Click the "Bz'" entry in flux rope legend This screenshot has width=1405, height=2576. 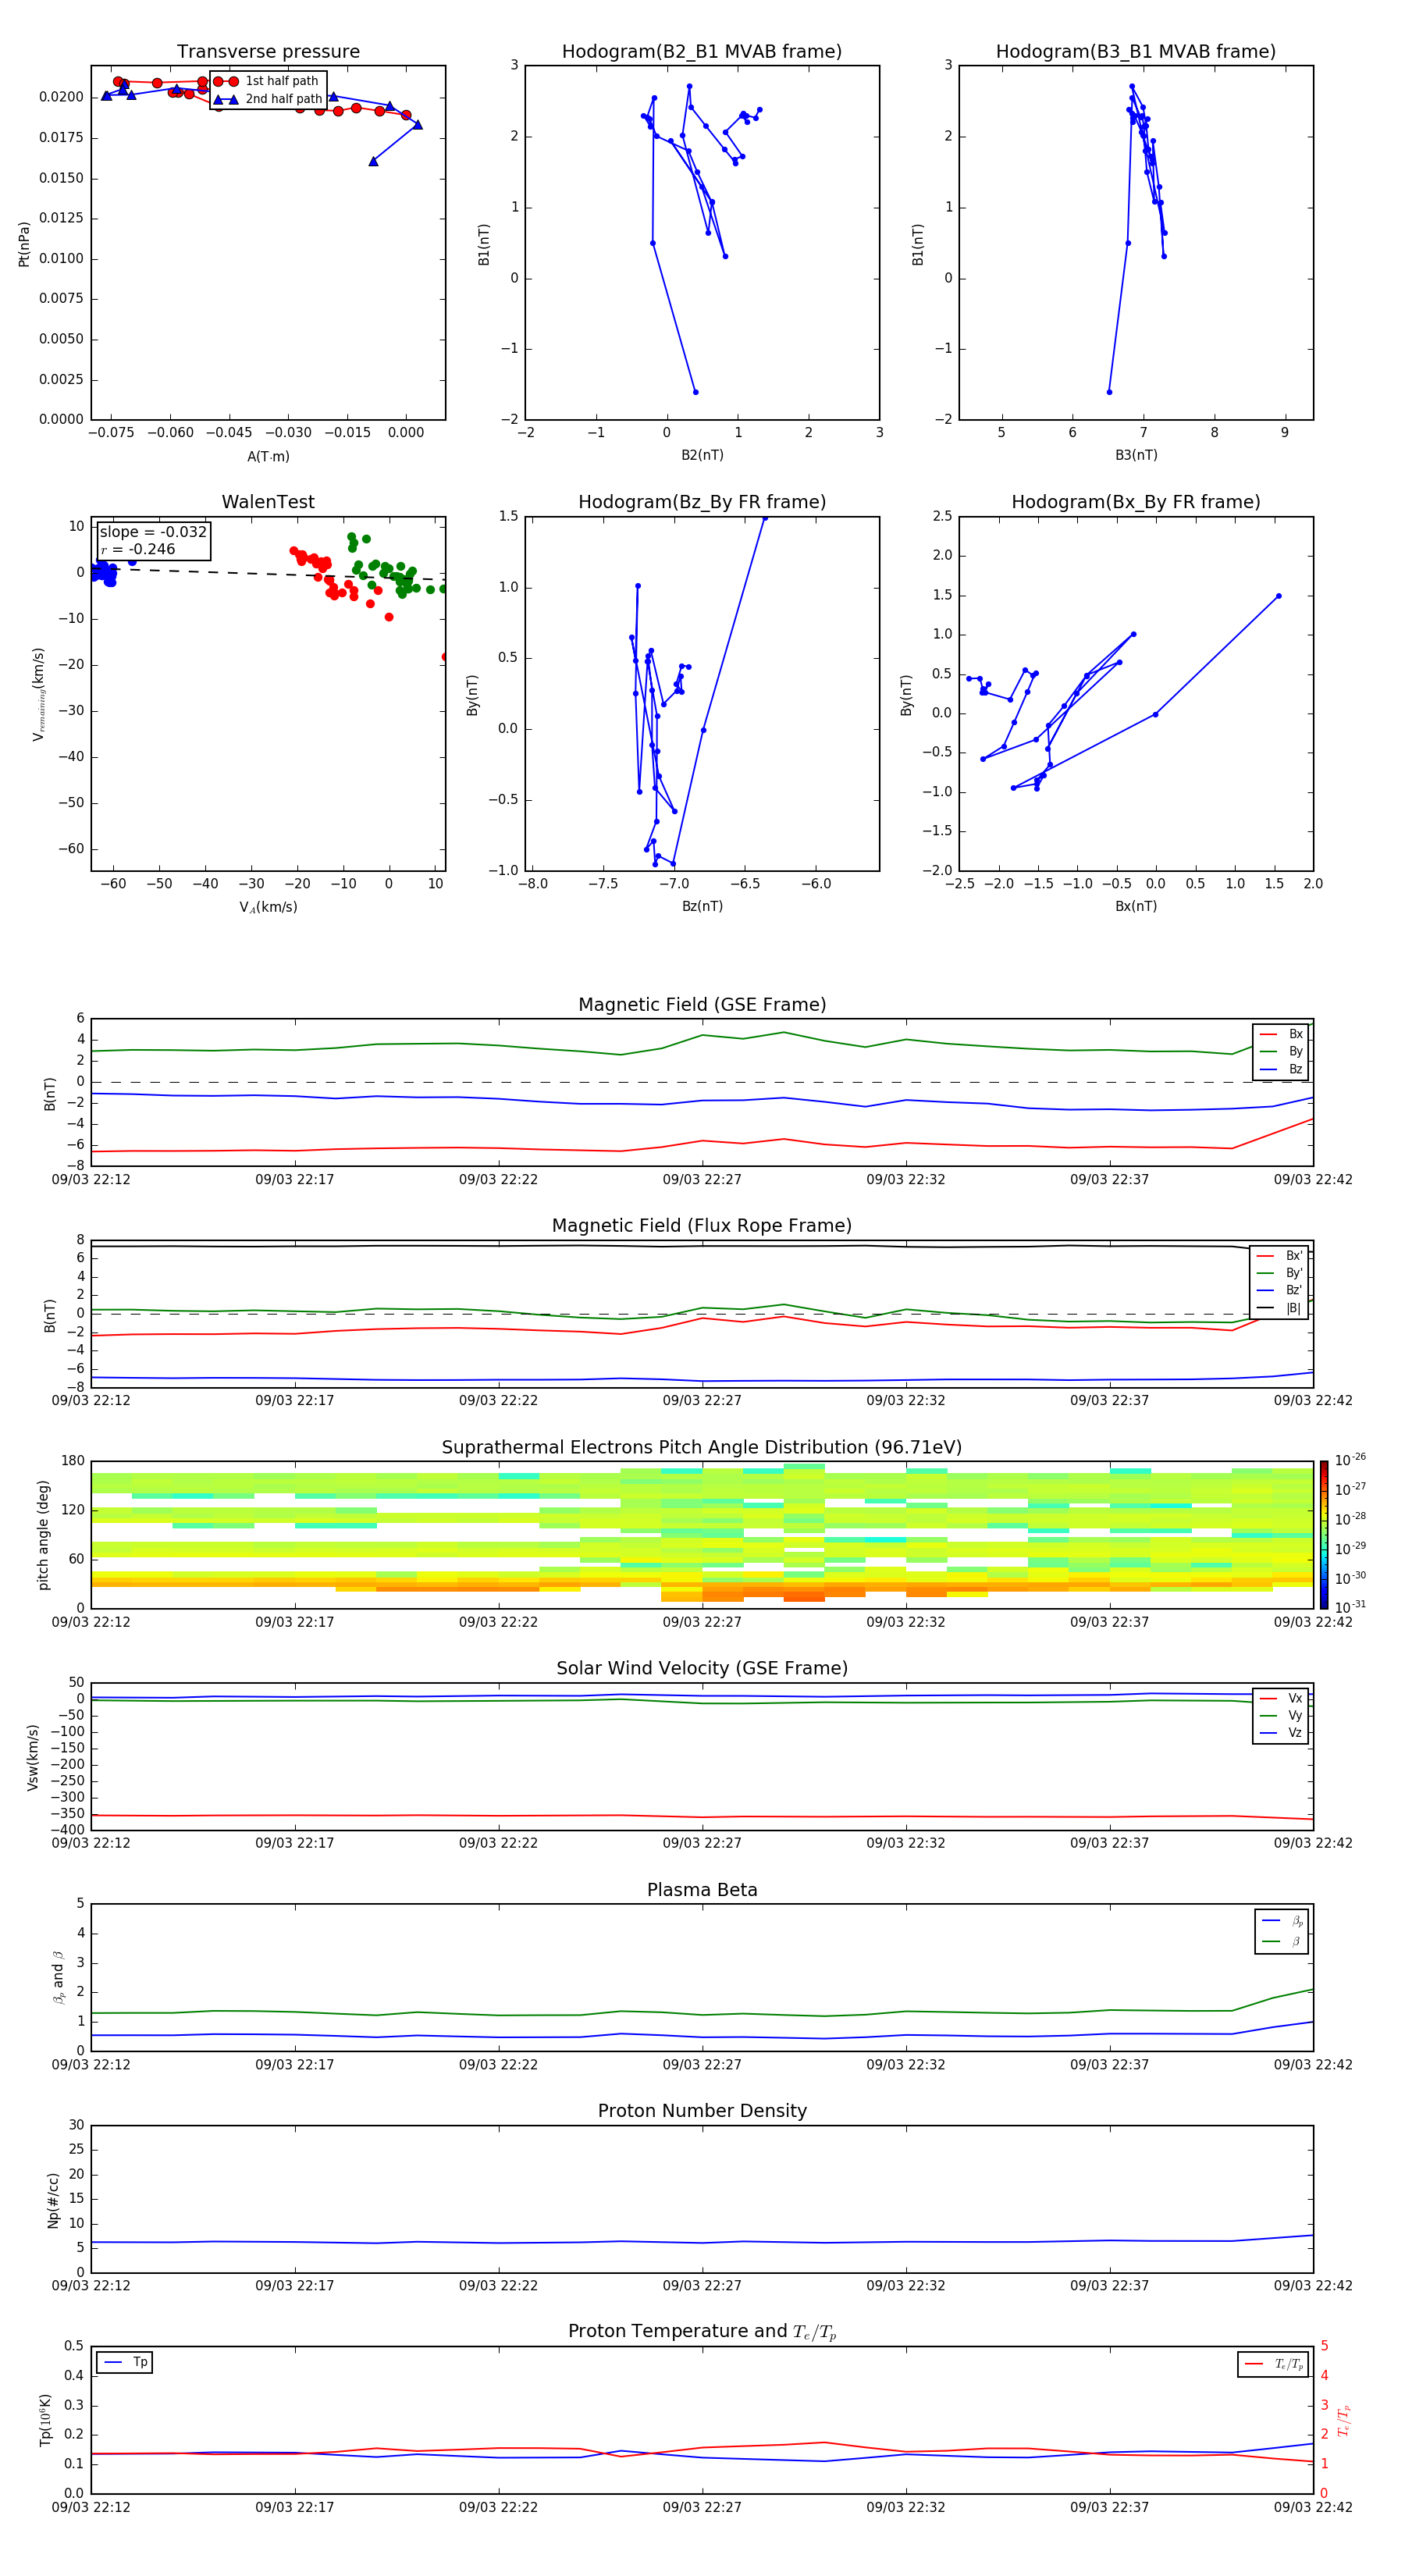tap(1279, 1290)
